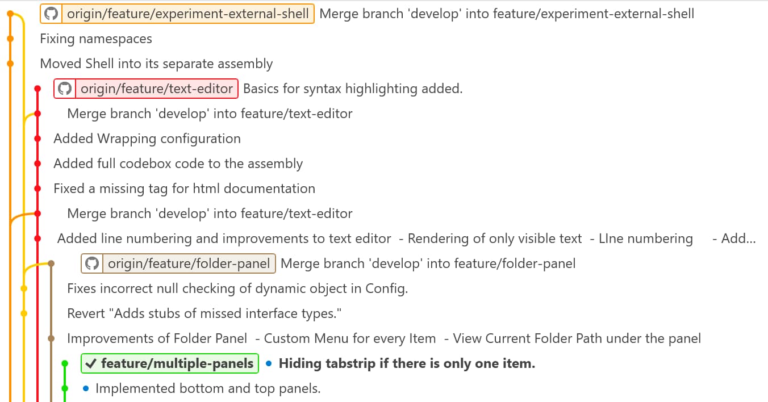Click brown graph node of Improvements of Folder Panel

(51, 338)
